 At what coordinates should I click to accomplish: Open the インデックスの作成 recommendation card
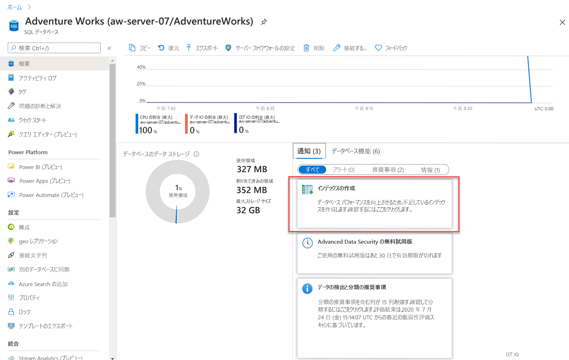374,204
